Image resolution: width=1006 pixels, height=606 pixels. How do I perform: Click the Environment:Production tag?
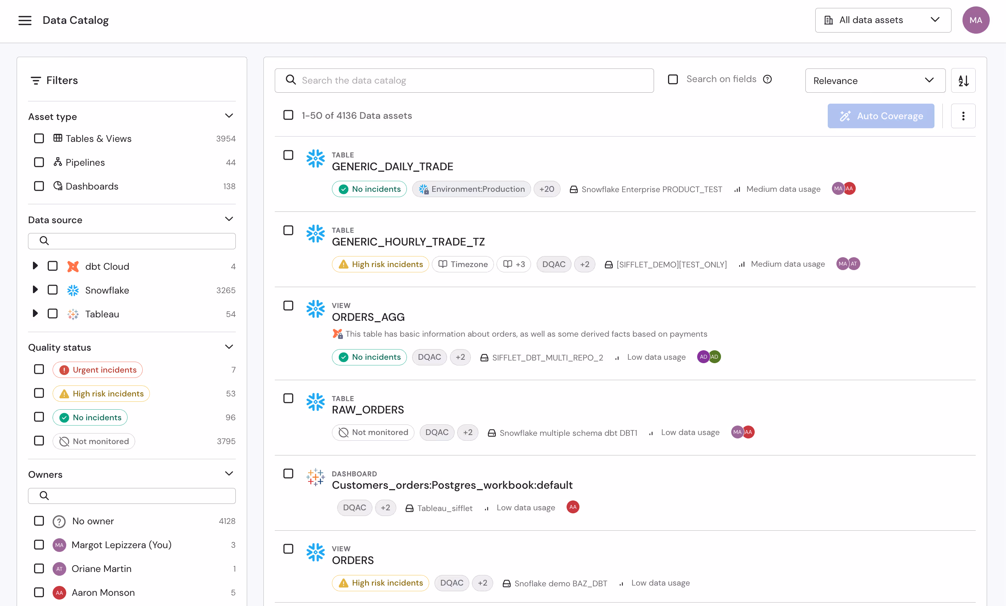click(x=472, y=189)
